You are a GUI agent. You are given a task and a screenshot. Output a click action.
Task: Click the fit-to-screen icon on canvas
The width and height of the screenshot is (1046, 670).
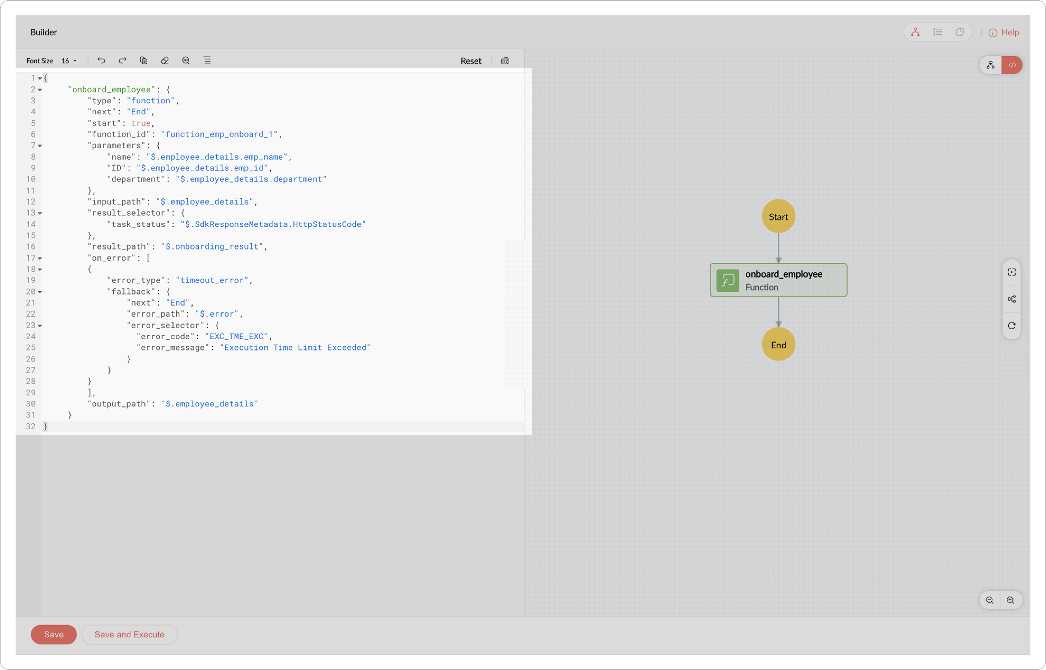coord(1012,272)
